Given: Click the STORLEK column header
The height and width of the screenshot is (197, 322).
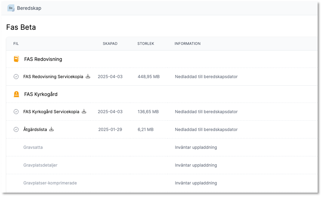Looking at the screenshot, I should (146, 44).
